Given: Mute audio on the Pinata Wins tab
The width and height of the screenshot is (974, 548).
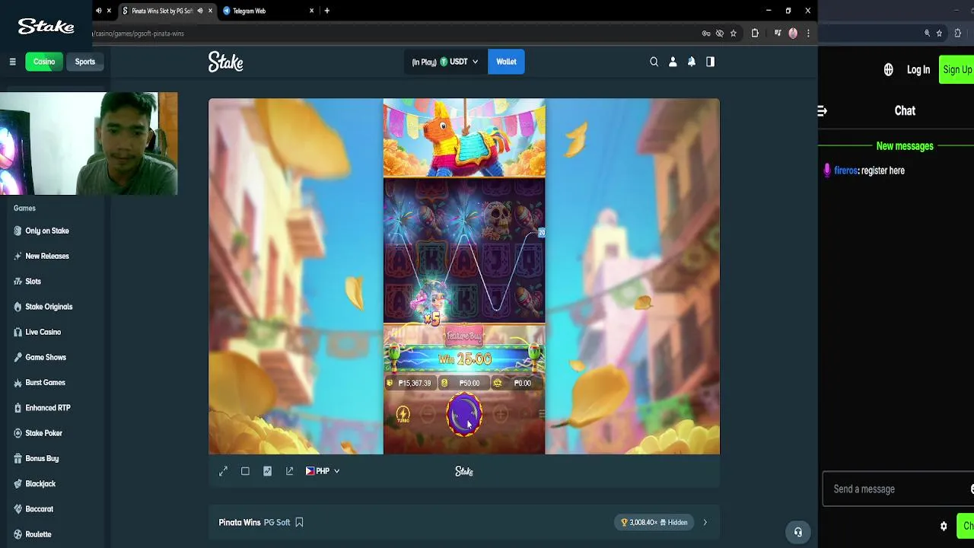Looking at the screenshot, I should tap(200, 11).
